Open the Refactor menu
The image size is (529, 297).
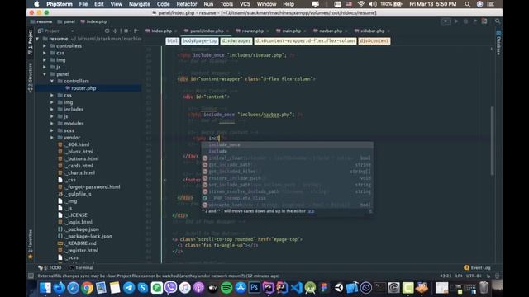pos(187,4)
